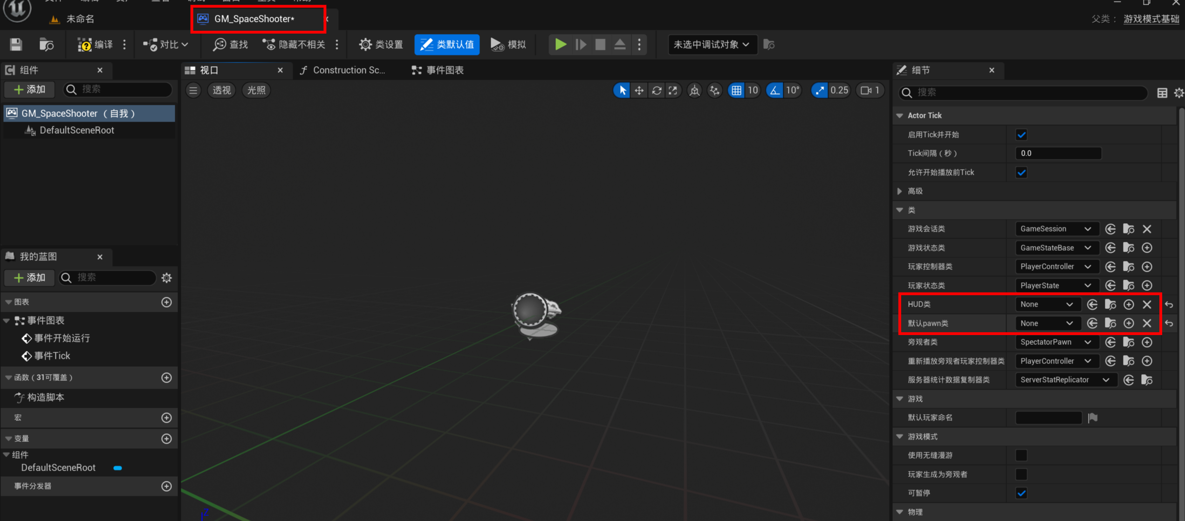Add a new function via 函数 plus icon

(x=166, y=377)
